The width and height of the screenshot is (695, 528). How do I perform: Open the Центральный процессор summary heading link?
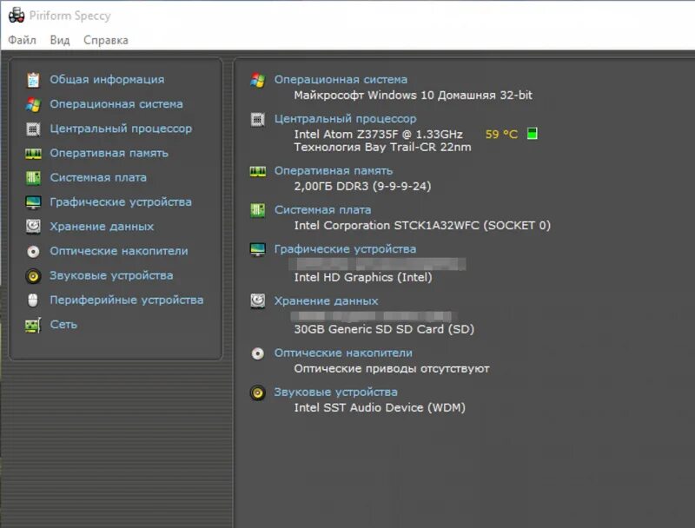click(345, 119)
